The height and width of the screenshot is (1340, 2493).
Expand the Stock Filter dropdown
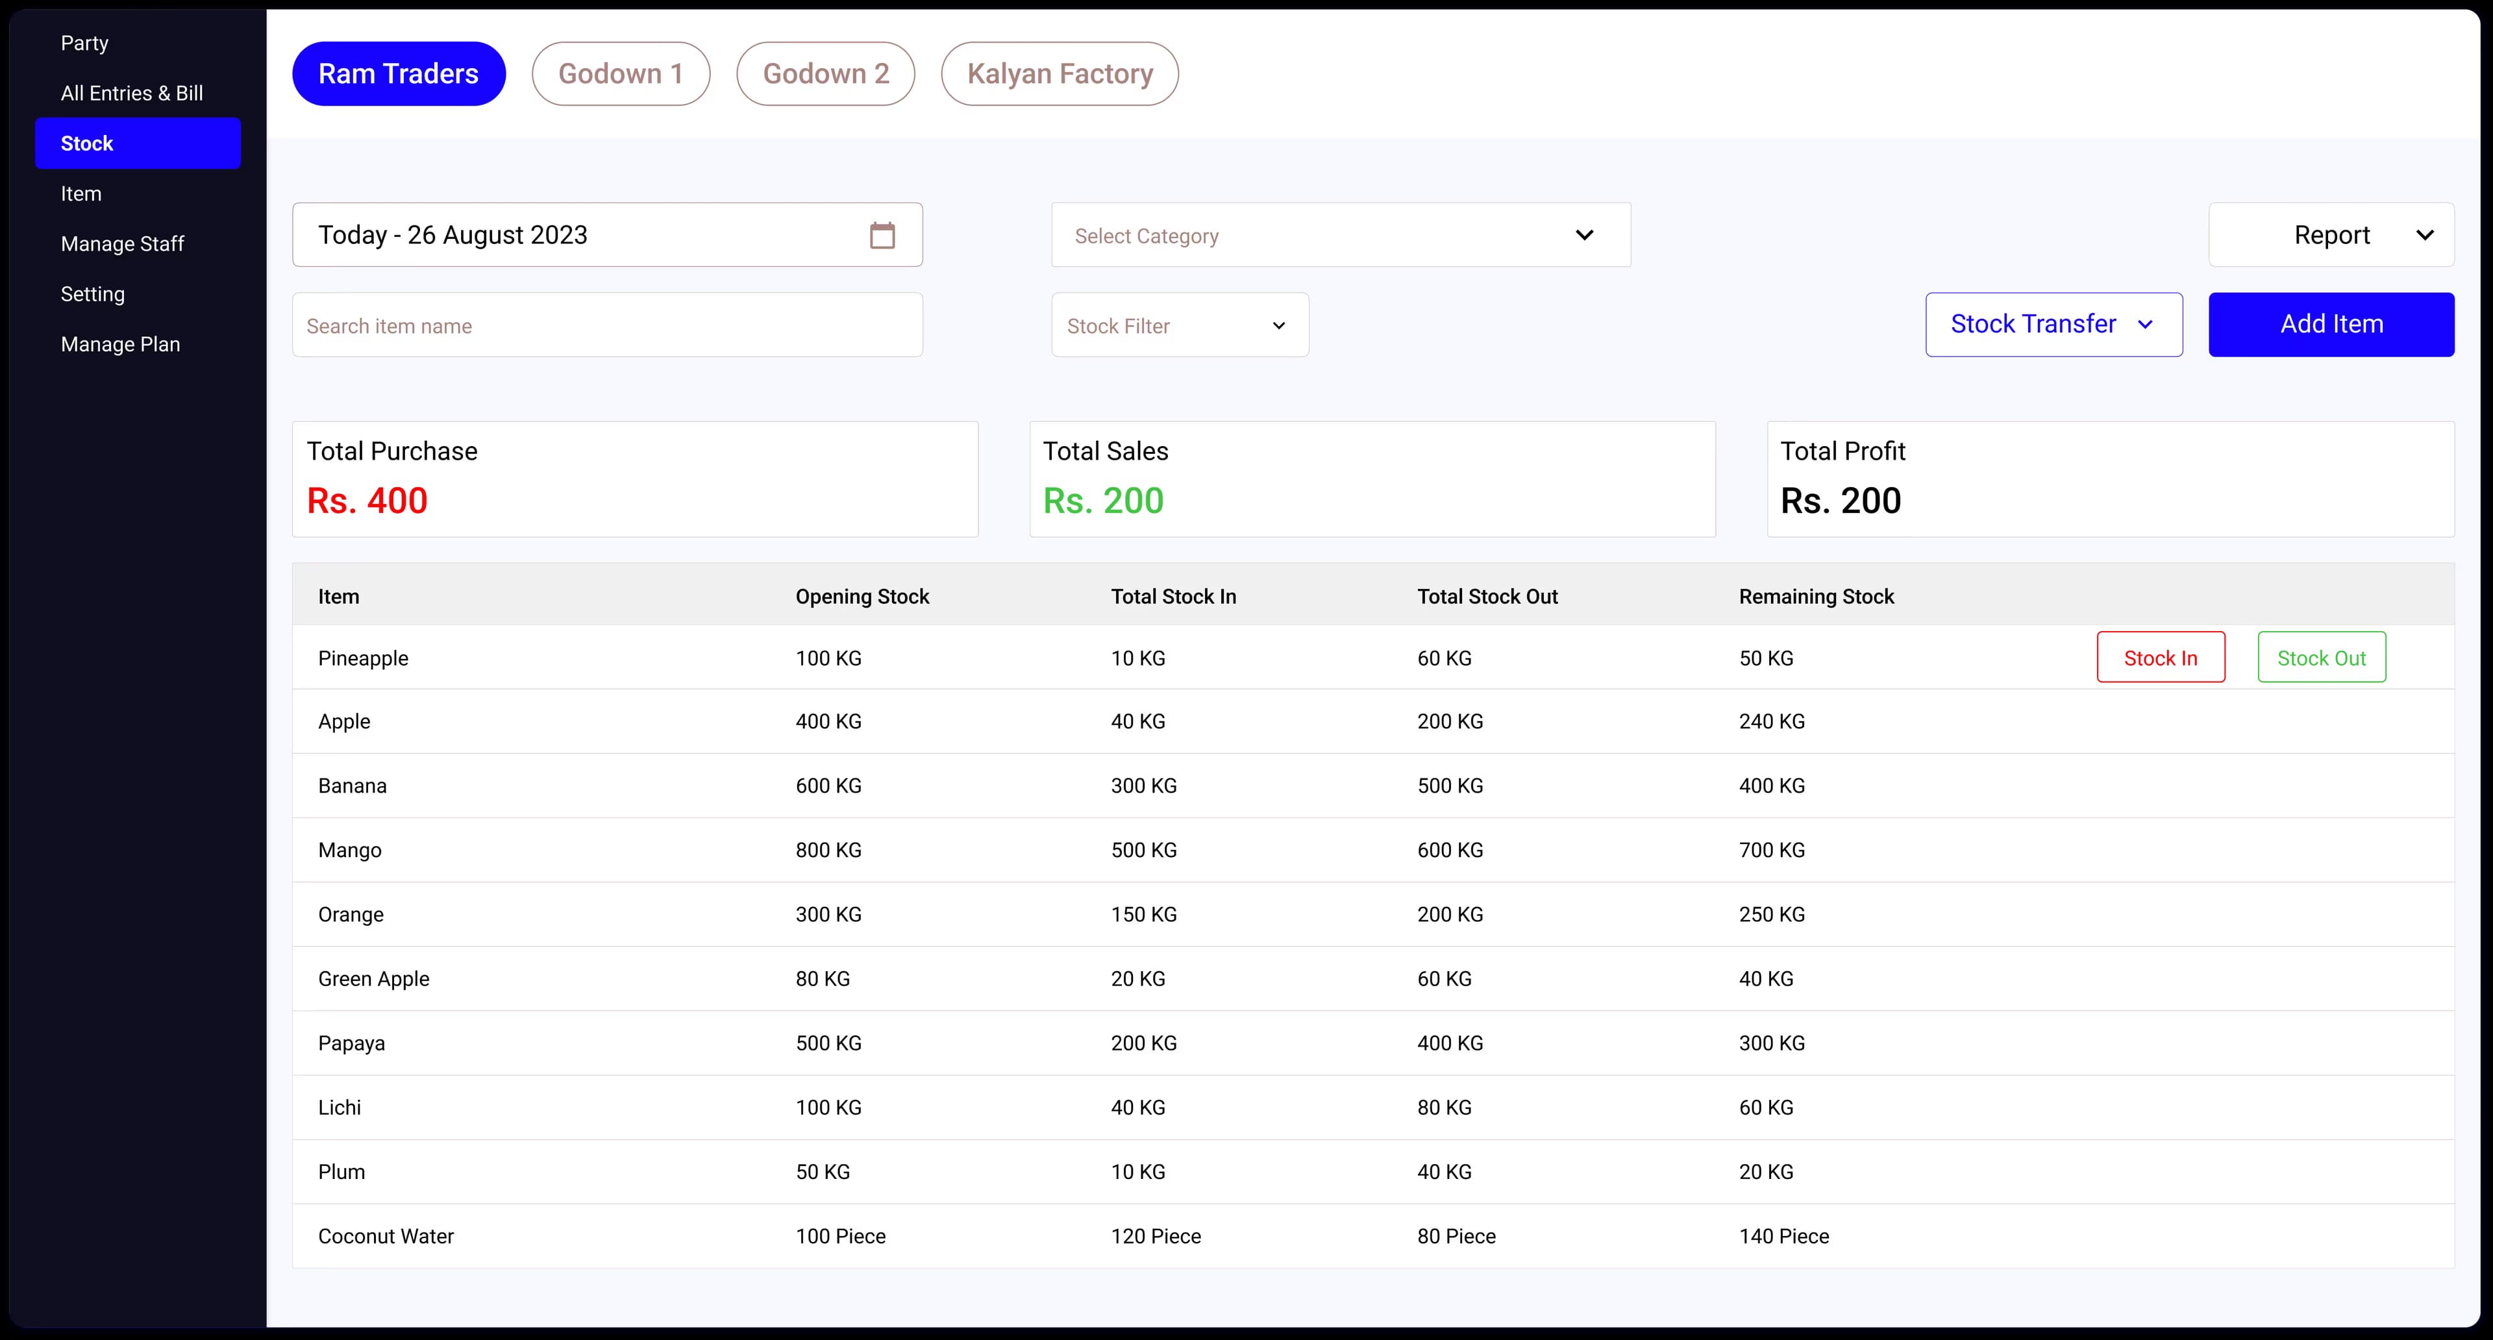(1180, 325)
